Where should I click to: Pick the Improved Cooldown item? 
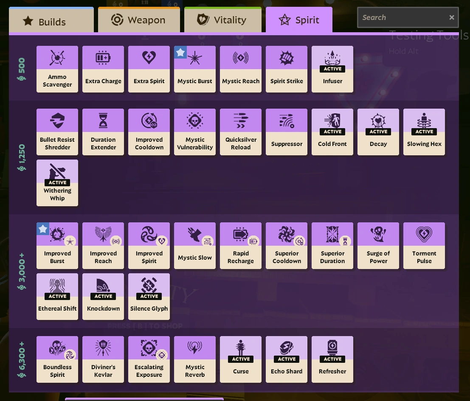149,132
